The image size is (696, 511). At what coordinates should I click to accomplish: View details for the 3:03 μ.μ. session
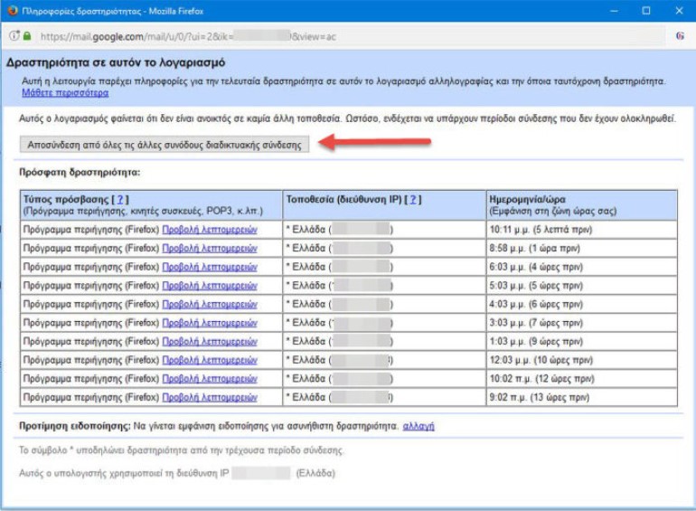point(210,323)
